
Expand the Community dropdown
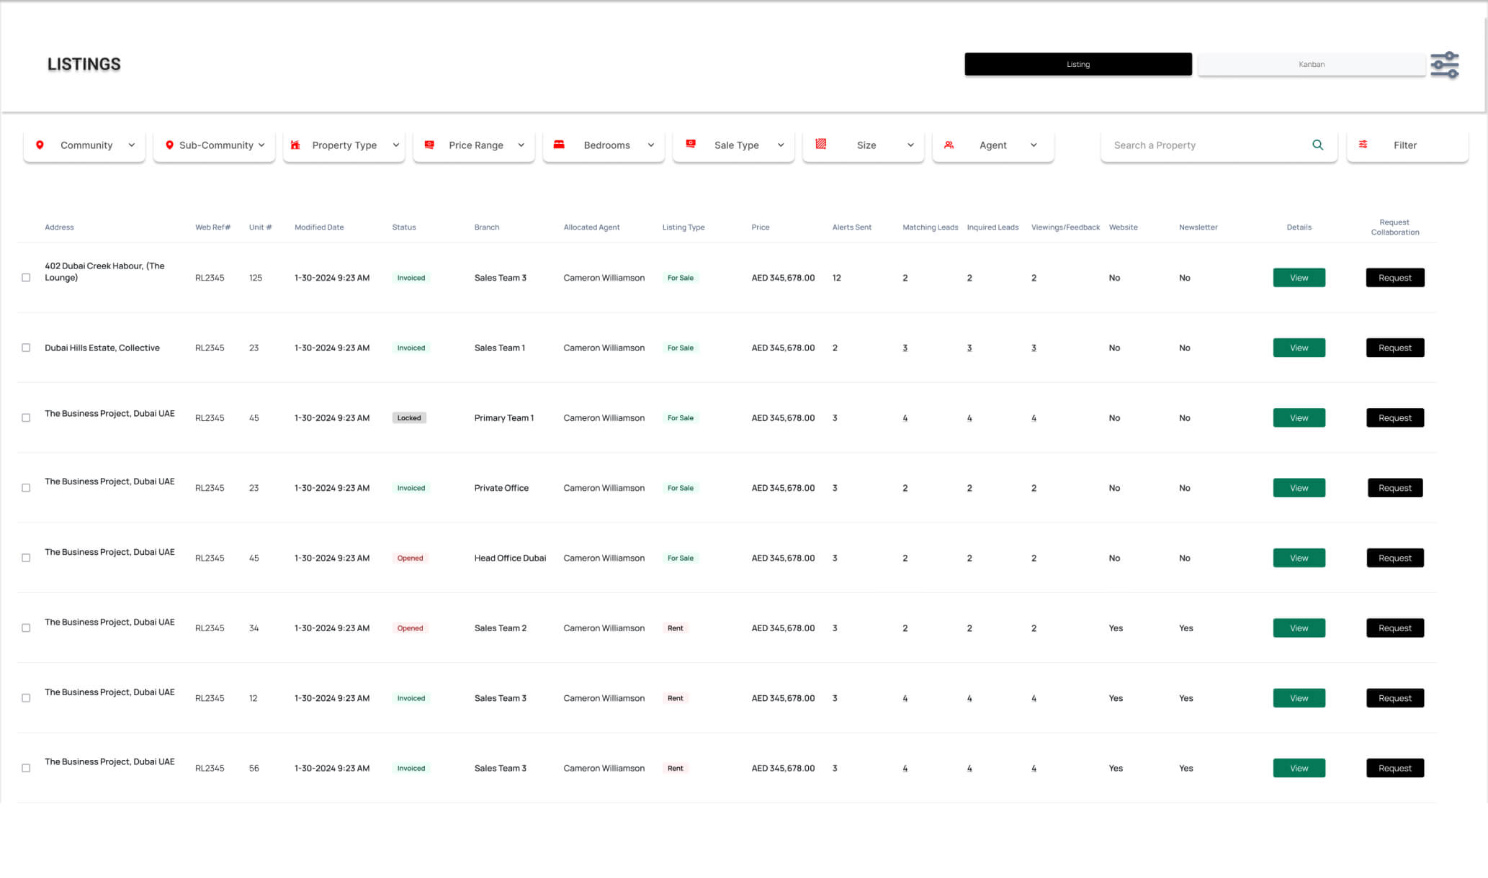[132, 145]
